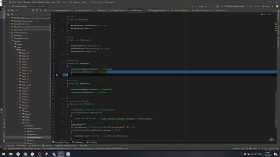The height and width of the screenshot is (157, 280).
Task: Click the Debug button
Action: (x=266, y=6)
